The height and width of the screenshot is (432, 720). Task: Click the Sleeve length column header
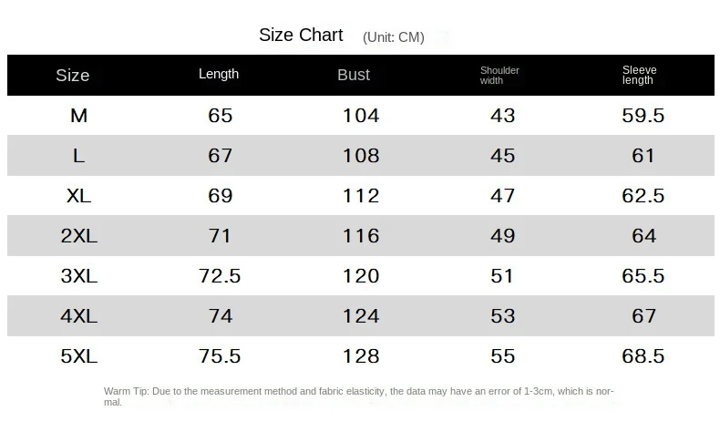[639, 75]
